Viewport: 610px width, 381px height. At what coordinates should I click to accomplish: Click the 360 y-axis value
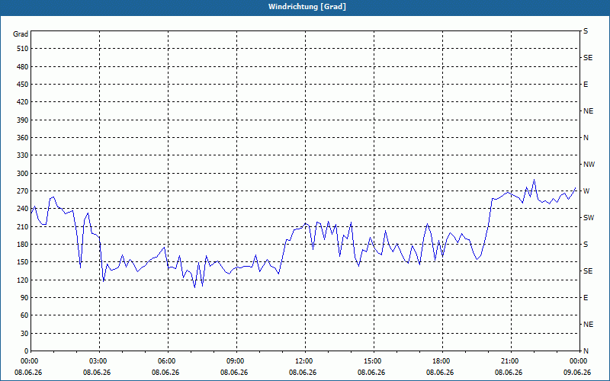(23, 138)
